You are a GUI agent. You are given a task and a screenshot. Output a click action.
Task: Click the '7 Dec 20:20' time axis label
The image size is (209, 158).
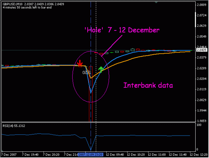coord(51,155)
